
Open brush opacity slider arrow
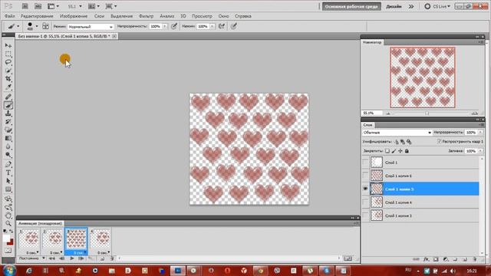[x=165, y=26]
